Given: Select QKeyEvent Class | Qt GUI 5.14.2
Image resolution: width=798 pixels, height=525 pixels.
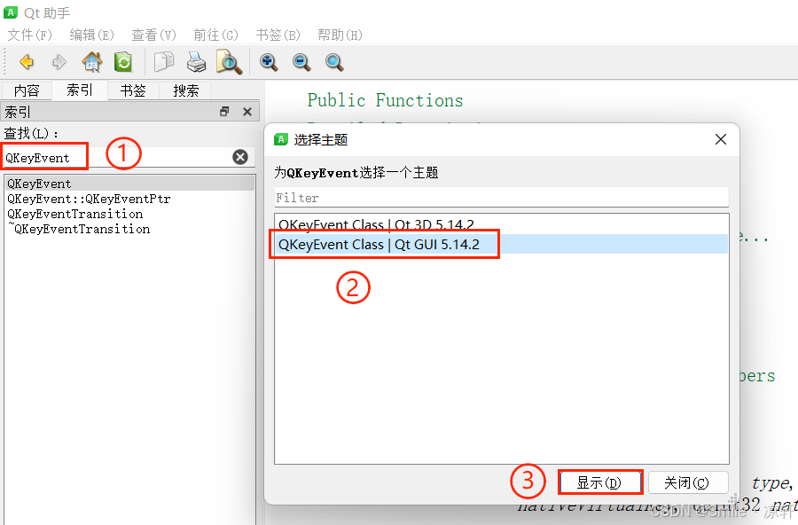Looking at the screenshot, I should [x=501, y=245].
